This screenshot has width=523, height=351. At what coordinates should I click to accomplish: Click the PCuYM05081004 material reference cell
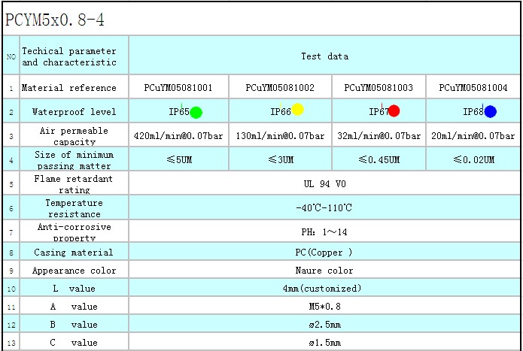point(473,88)
